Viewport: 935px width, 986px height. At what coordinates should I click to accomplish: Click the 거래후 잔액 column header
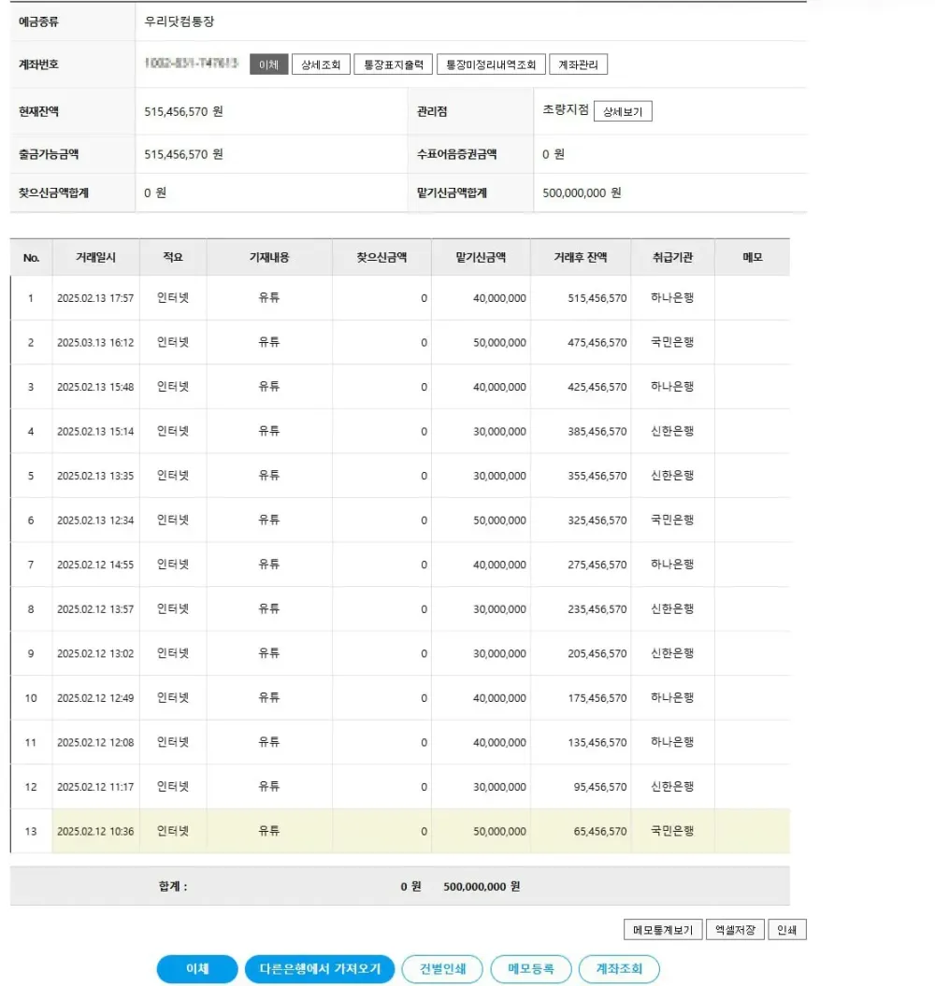pyautogui.click(x=580, y=257)
